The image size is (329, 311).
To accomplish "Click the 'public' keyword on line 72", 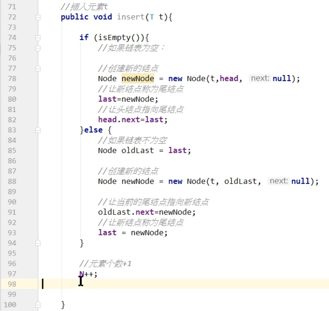I will 75,17.
